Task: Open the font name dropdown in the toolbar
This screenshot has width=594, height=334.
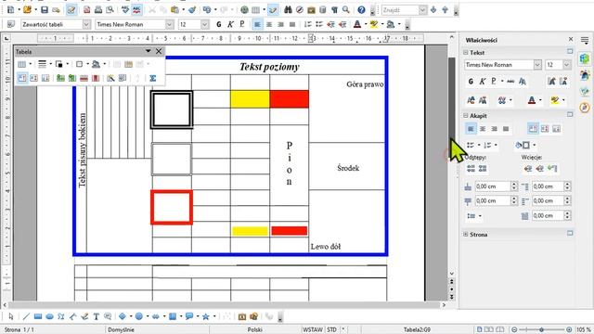Action: (169, 24)
